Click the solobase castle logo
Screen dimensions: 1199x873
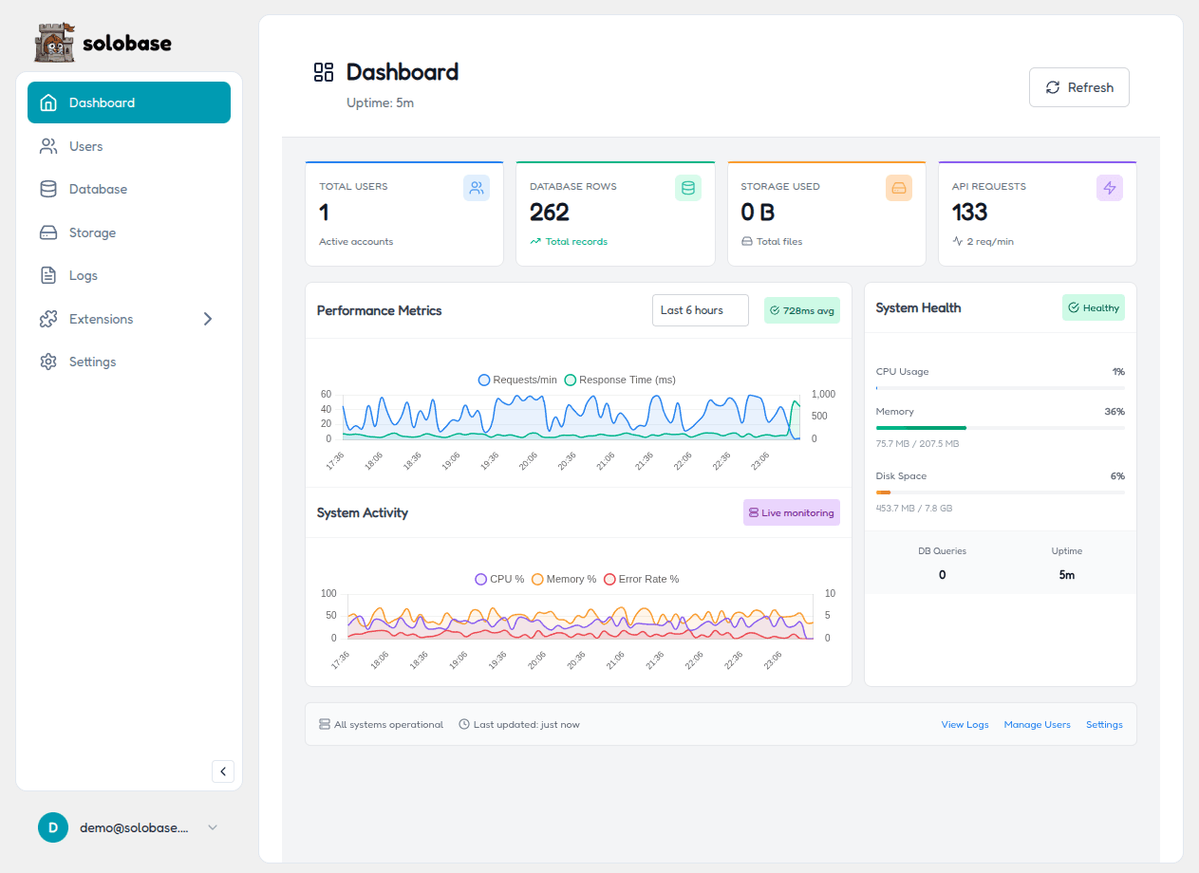coord(54,43)
